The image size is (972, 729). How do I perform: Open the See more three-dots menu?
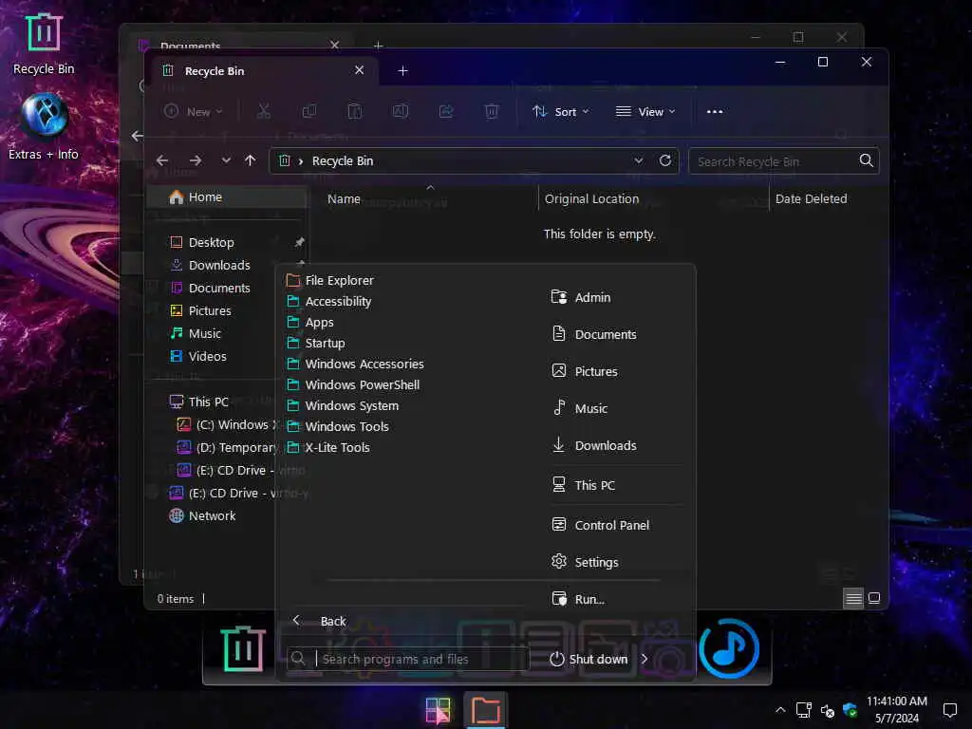pyautogui.click(x=715, y=112)
